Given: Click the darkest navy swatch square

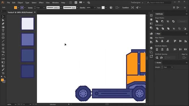Looking at the screenshot, I should [27, 71].
